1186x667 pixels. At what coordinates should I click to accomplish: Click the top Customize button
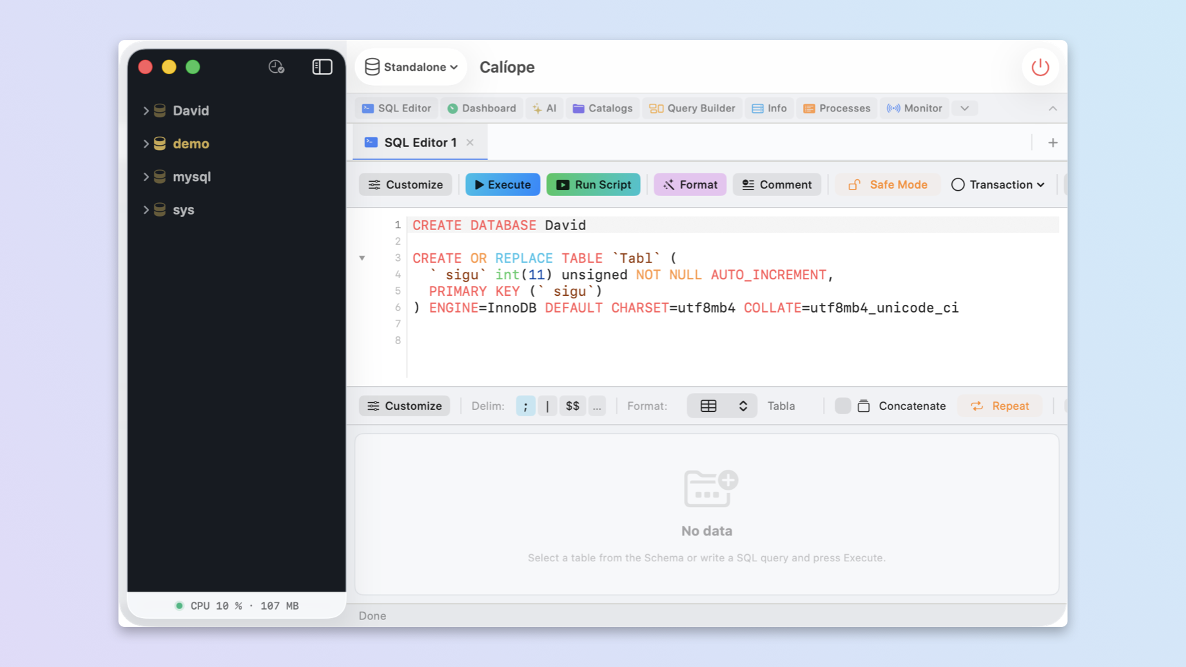pyautogui.click(x=405, y=185)
